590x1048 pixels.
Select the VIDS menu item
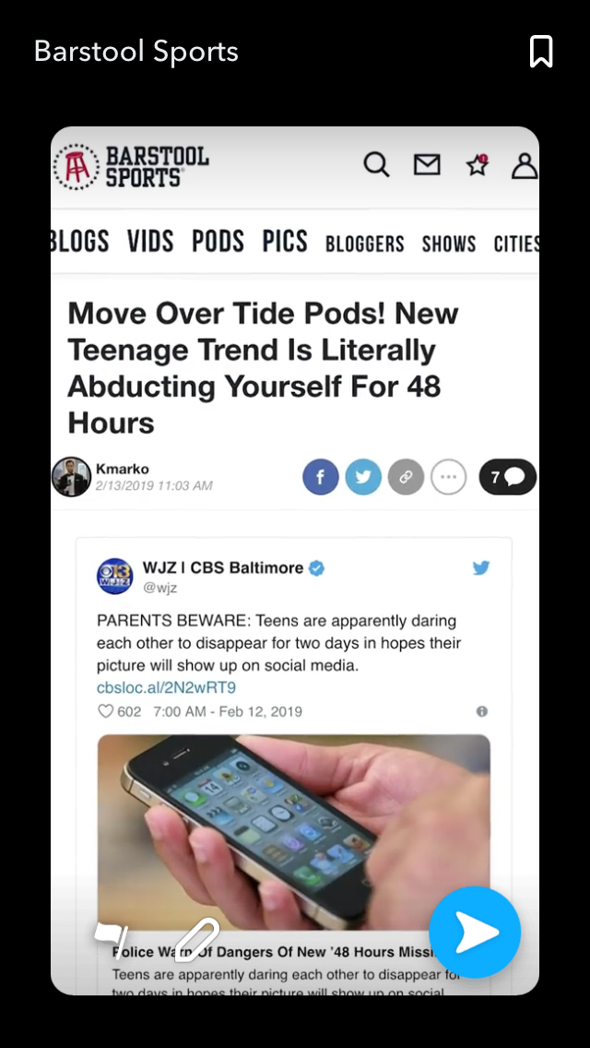click(x=150, y=242)
